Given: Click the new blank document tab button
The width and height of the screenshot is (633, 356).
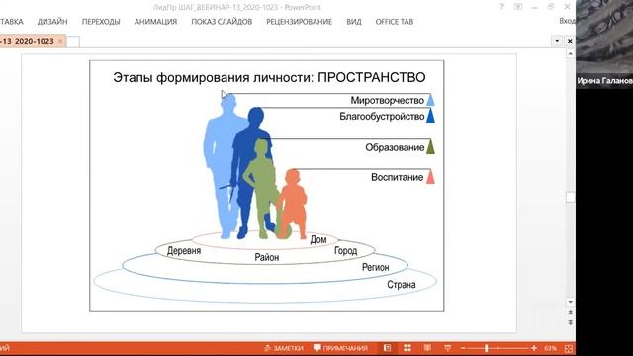Looking at the screenshot, I should (x=73, y=42).
